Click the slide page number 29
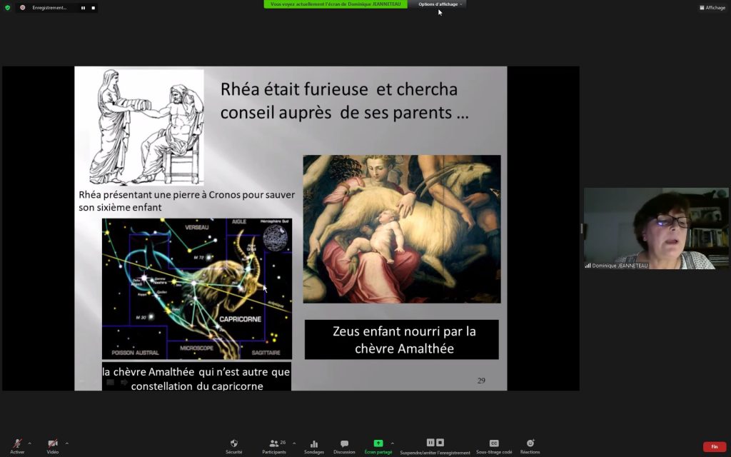The height and width of the screenshot is (457, 731). coord(482,381)
